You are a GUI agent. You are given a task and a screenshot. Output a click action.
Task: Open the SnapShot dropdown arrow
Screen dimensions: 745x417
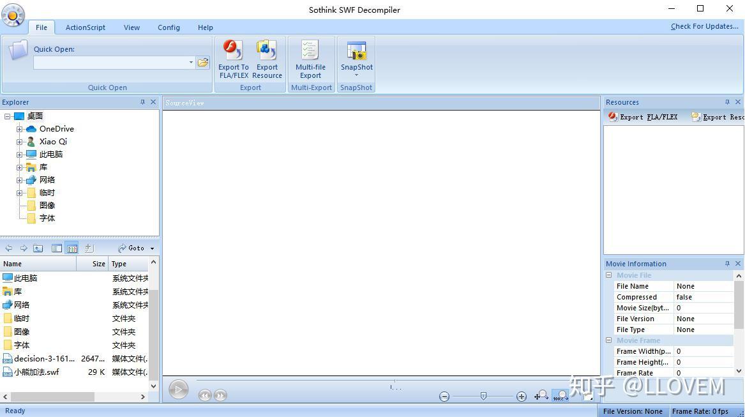click(356, 75)
